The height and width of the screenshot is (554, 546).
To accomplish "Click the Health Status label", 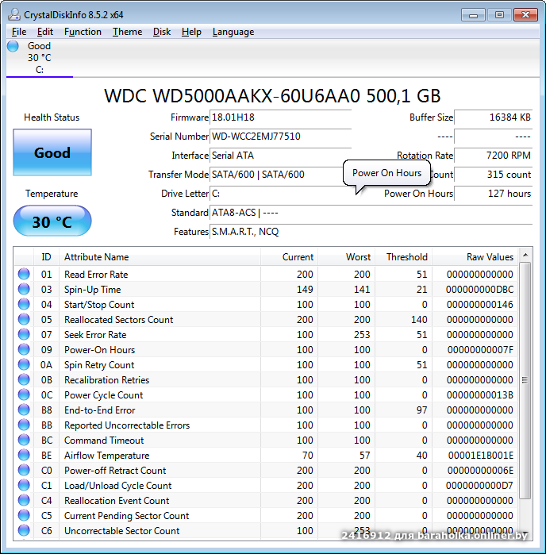I will point(52,117).
